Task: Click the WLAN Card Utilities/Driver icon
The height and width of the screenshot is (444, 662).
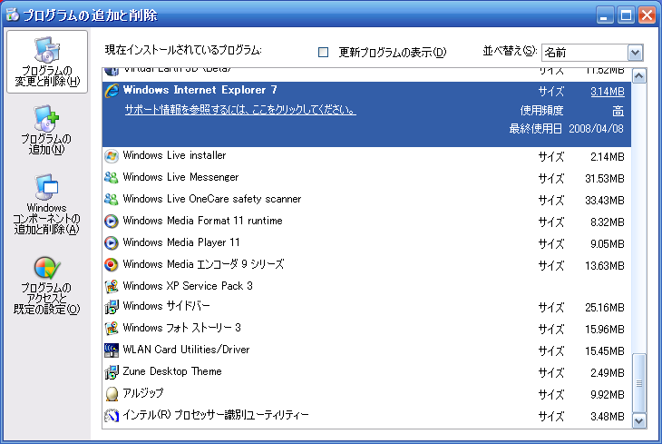Action: tap(112, 350)
